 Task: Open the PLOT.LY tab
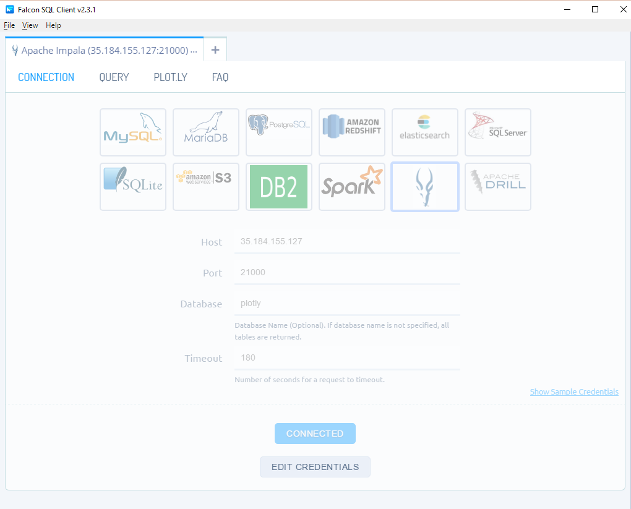click(x=170, y=77)
